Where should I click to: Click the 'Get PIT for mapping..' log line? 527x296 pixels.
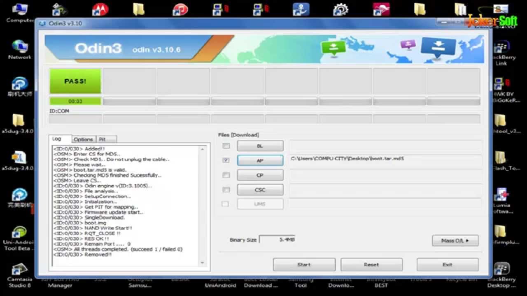[96, 207]
